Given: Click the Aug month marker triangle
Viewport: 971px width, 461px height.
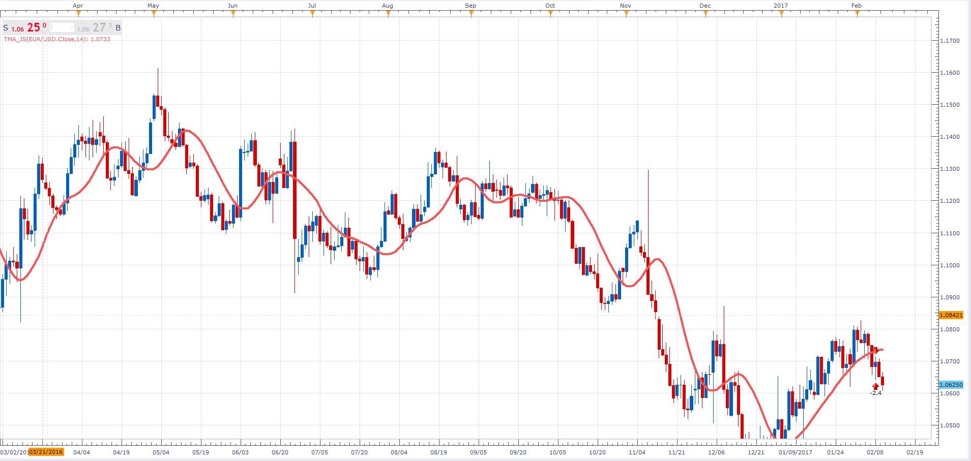Looking at the screenshot, I should 388,14.
